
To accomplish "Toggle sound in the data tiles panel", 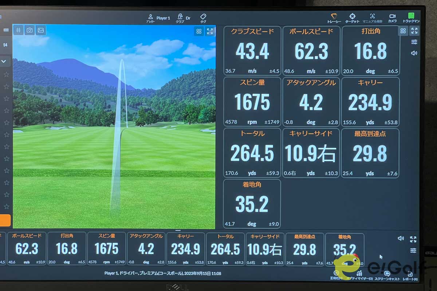I will [414, 53].
